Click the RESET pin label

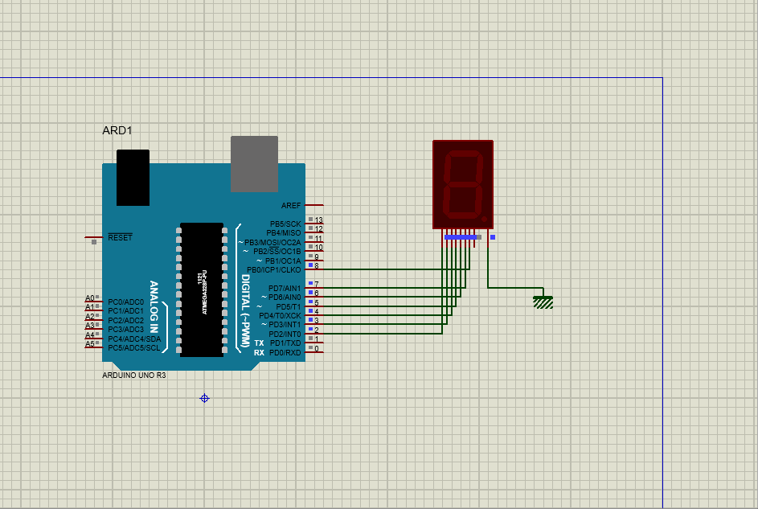click(x=120, y=237)
